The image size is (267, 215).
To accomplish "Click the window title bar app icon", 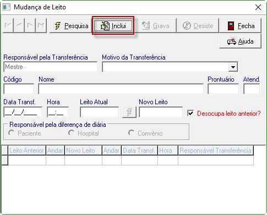I will [x=6, y=7].
